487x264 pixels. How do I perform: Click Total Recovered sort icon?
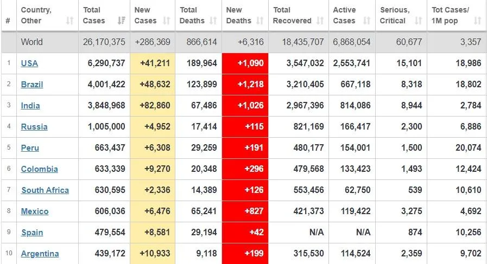tap(320, 21)
